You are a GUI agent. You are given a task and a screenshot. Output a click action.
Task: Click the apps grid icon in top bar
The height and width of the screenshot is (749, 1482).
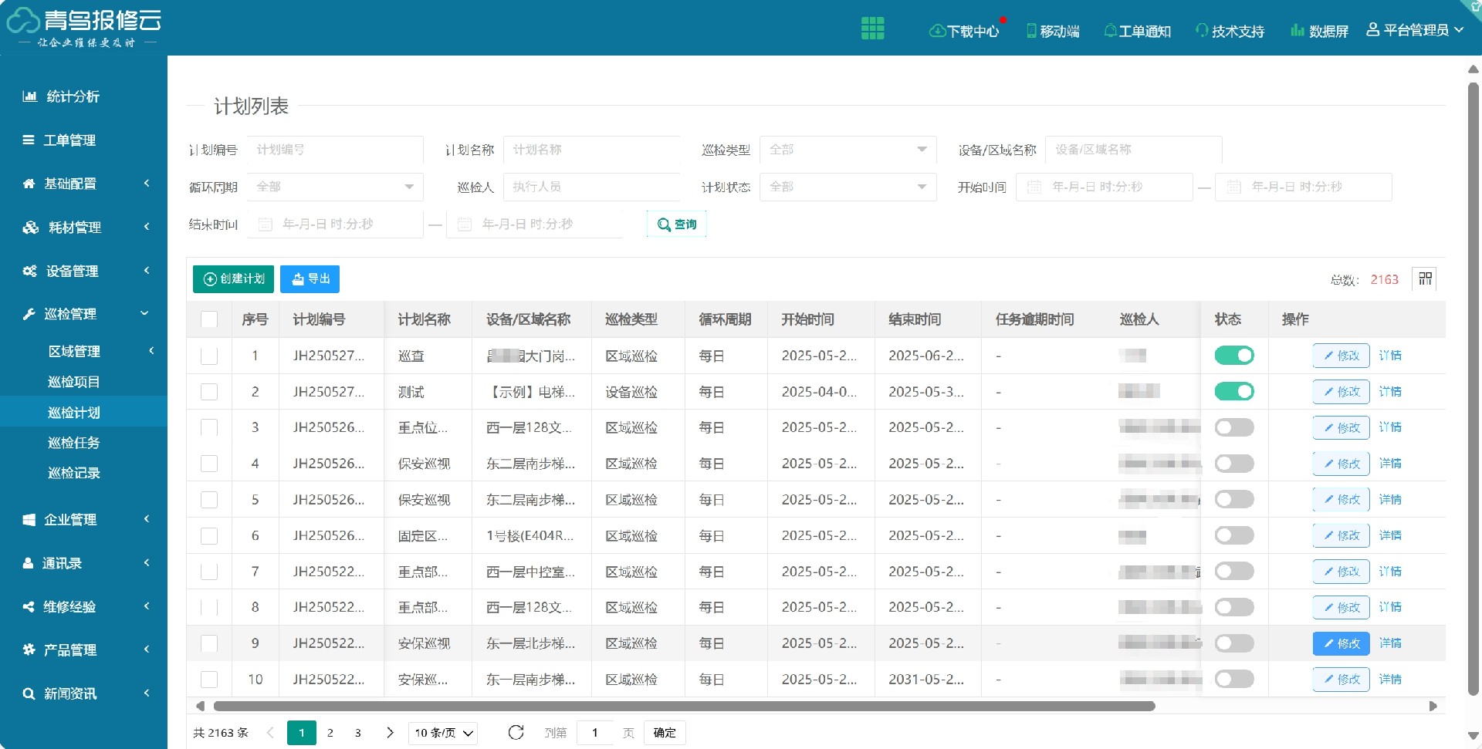point(872,27)
